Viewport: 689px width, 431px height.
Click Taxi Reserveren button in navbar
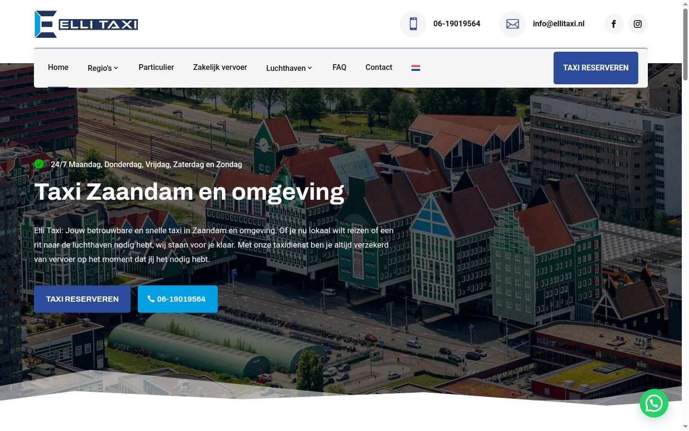point(596,68)
